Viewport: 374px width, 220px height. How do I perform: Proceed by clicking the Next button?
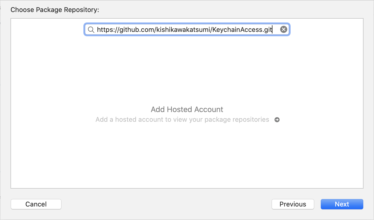(342, 204)
